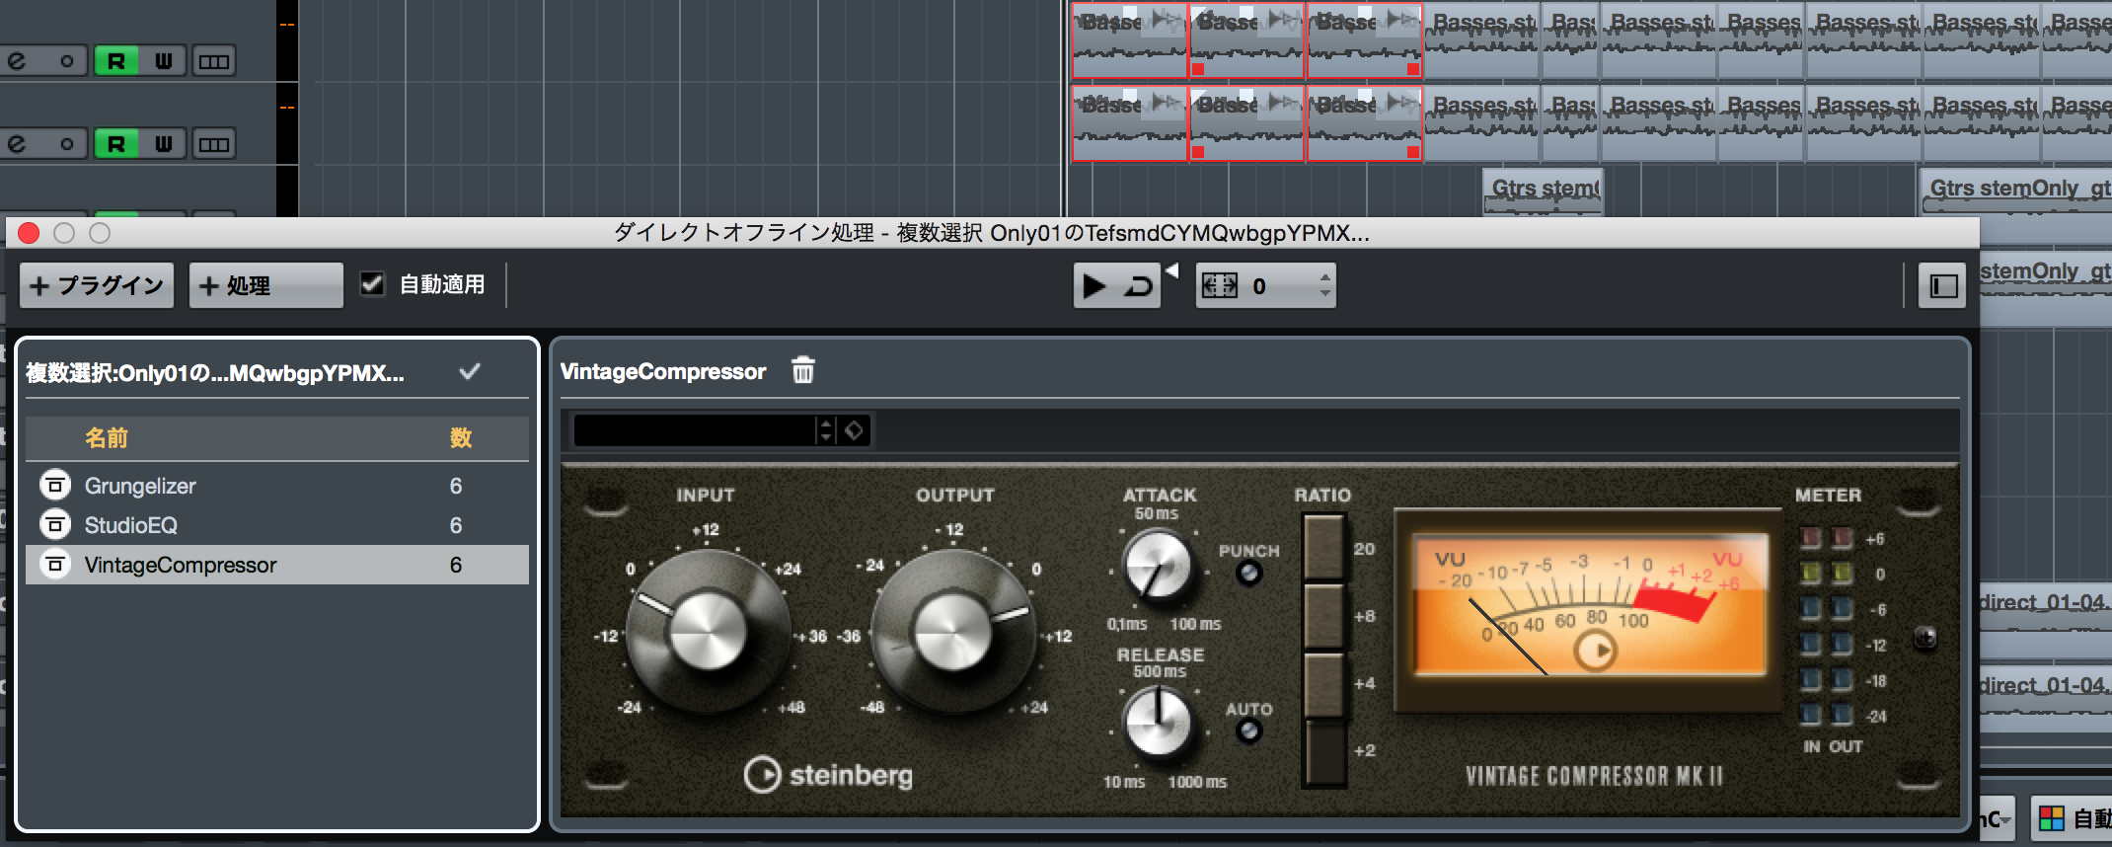Open edit channel settings on second track
This screenshot has height=847, width=2112.
click(17, 144)
